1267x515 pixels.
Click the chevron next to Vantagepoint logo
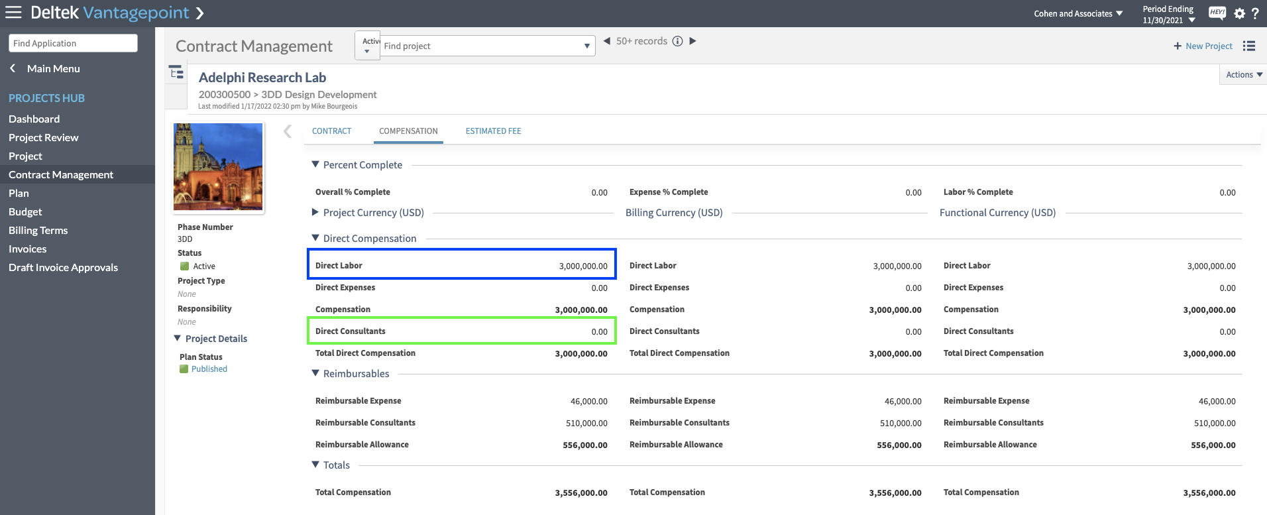pyautogui.click(x=200, y=13)
